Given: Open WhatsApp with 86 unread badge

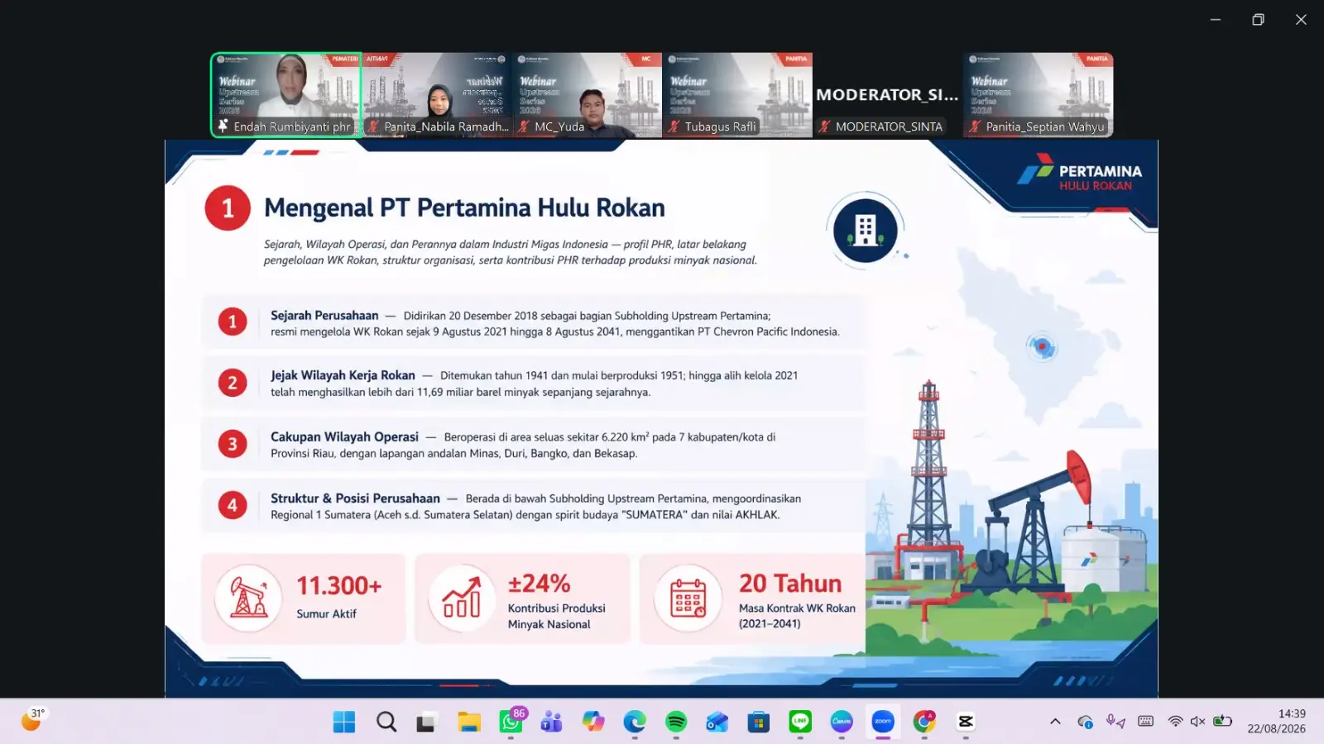Looking at the screenshot, I should point(511,721).
